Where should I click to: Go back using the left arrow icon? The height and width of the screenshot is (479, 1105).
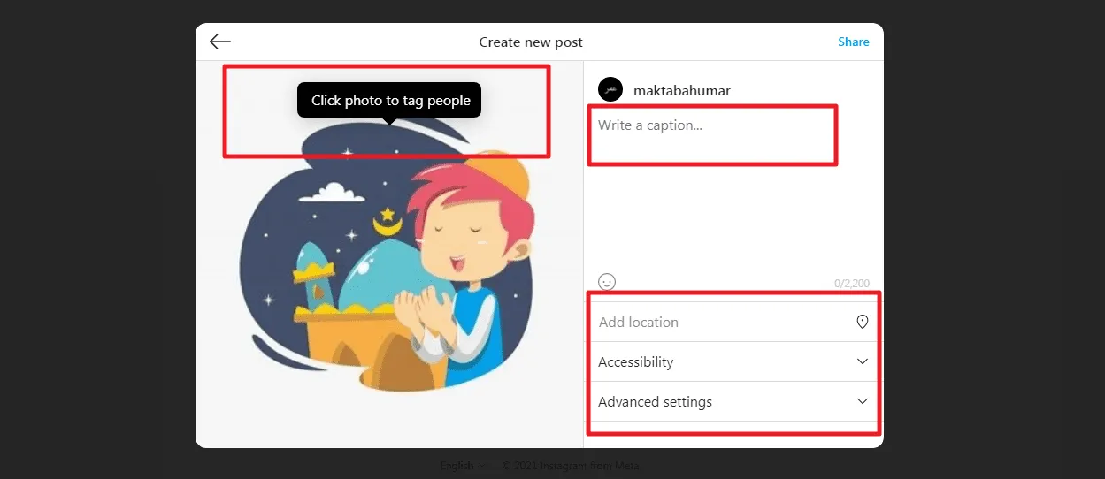(x=219, y=42)
